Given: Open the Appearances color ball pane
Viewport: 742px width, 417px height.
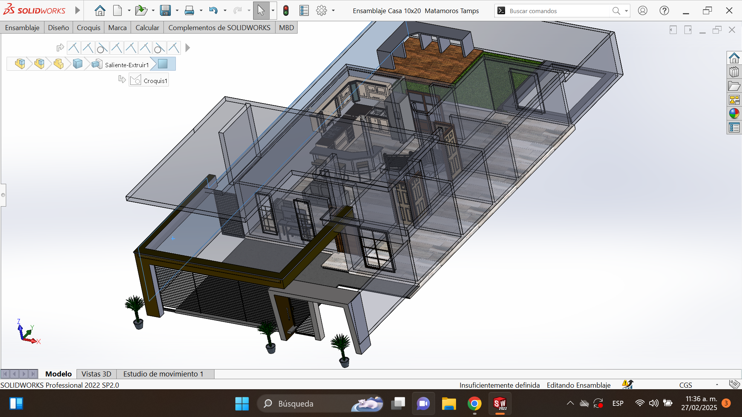Looking at the screenshot, I should pos(734,114).
